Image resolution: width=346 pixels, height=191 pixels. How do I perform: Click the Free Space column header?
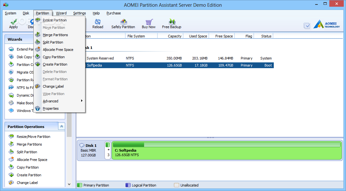[x=221, y=36]
